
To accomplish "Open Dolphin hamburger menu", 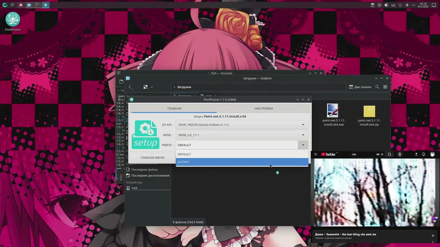I will tap(385, 87).
